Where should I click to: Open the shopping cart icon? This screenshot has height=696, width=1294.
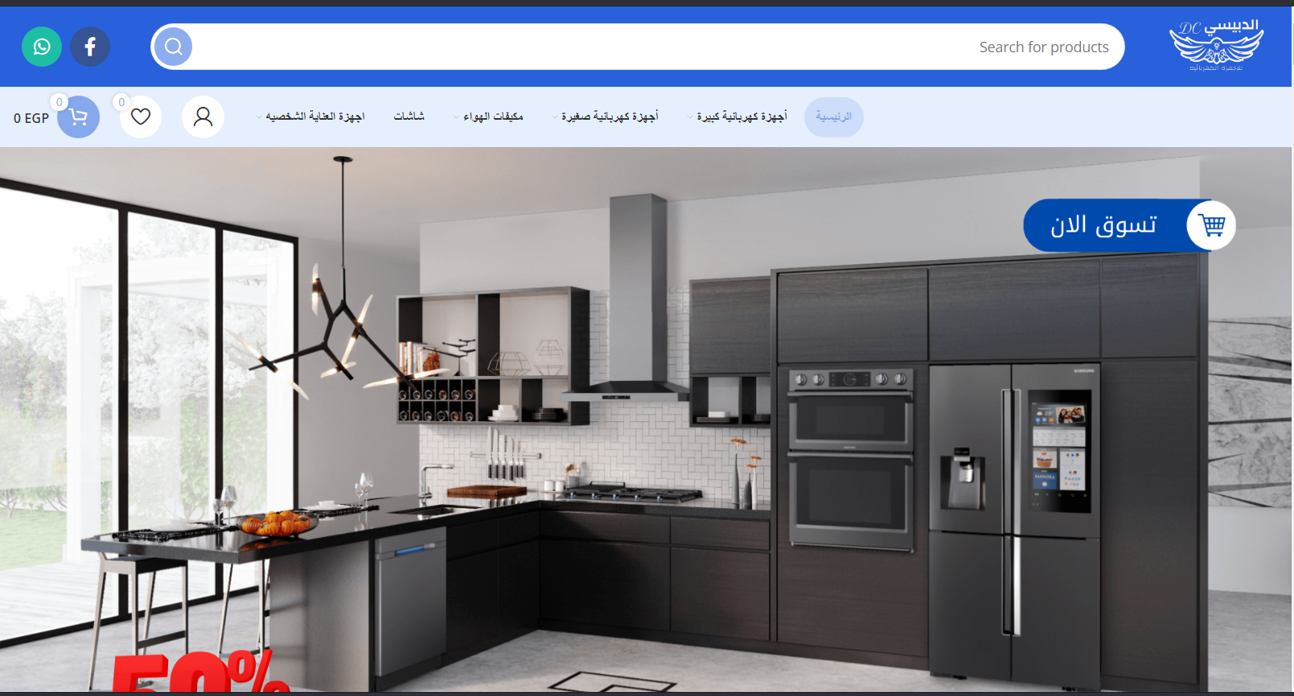78,117
